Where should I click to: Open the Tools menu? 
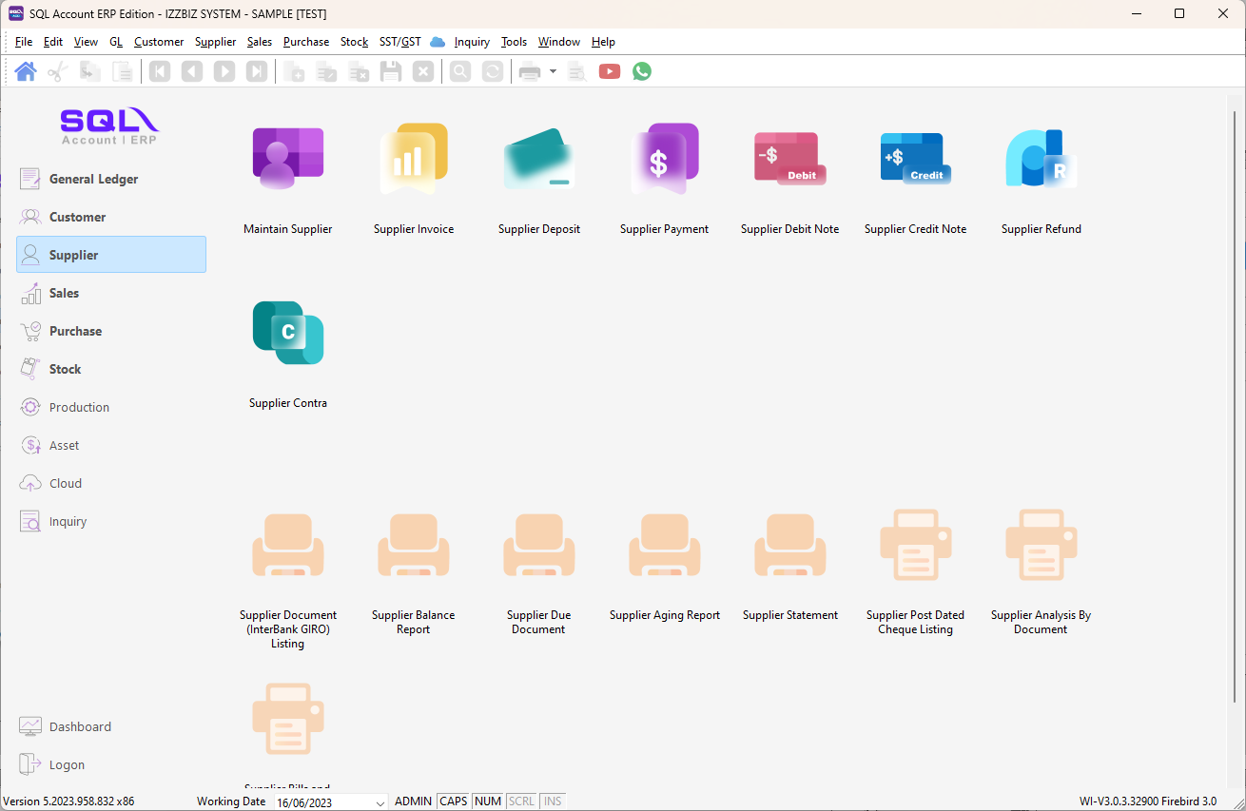515,42
